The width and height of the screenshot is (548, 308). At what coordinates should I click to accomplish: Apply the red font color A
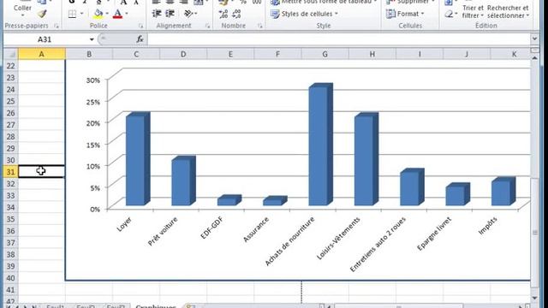118,14
